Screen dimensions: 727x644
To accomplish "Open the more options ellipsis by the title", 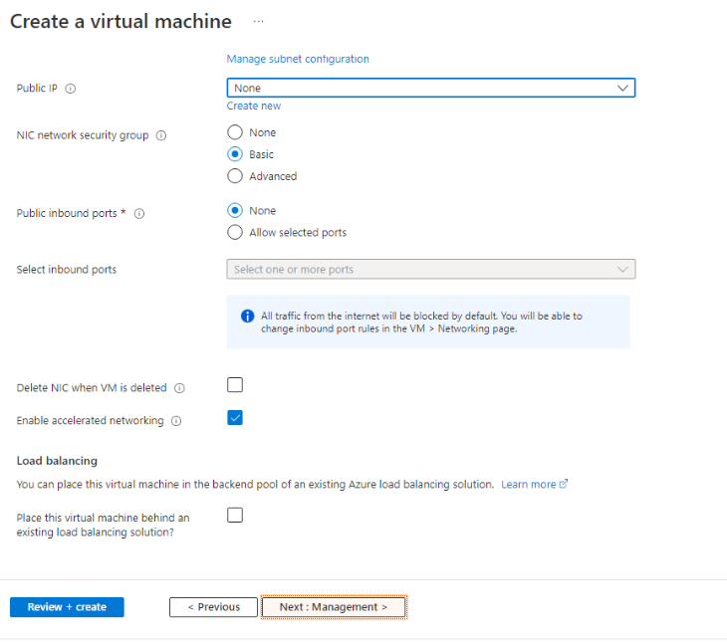I will (x=259, y=22).
